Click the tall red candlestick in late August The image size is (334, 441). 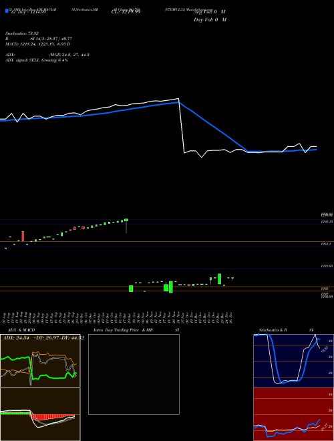pyautogui.click(x=23, y=236)
